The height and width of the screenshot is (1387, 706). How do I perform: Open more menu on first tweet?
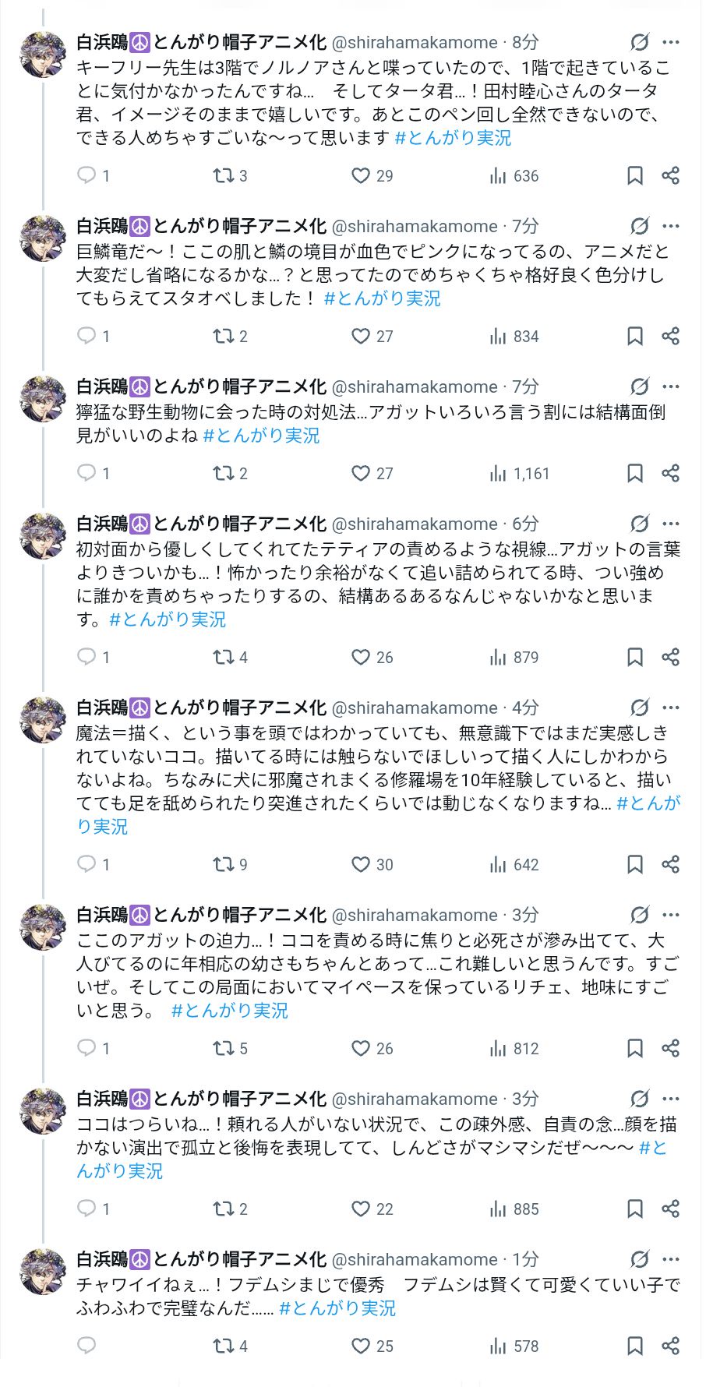[670, 42]
